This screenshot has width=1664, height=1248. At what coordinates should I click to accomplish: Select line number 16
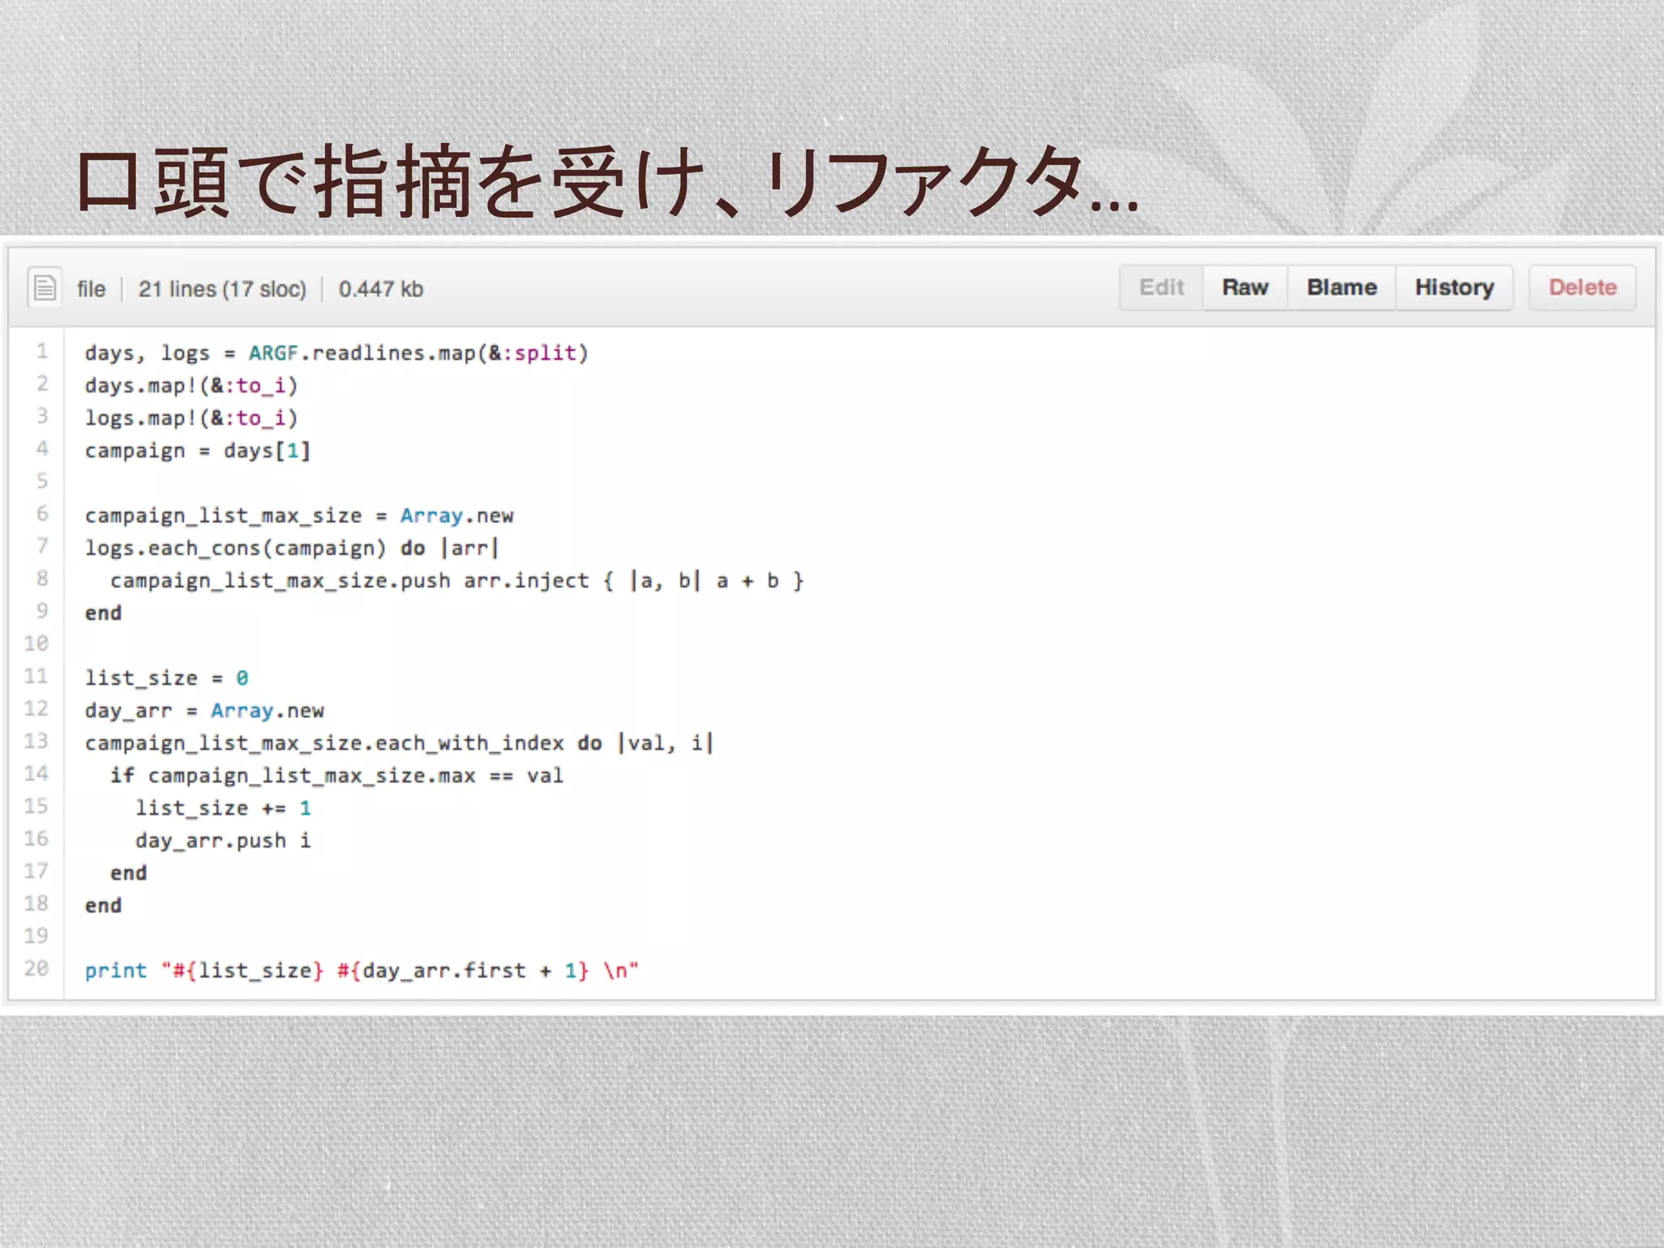(37, 839)
